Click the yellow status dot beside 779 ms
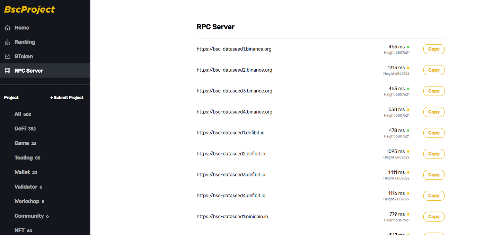This screenshot has width=485, height=235. pos(408,214)
